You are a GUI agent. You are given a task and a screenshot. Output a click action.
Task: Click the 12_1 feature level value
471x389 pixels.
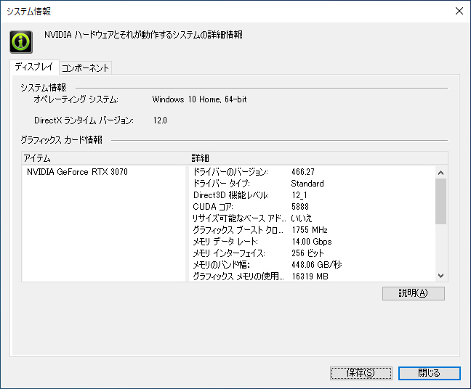pos(299,195)
